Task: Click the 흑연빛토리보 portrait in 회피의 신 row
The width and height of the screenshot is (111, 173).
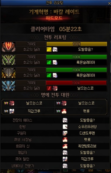Action: (65, 146)
